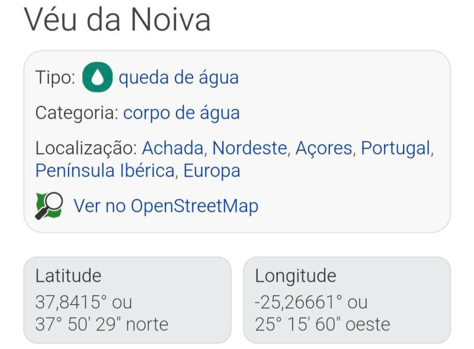Open the "queda de água" type link
The height and width of the screenshot is (349, 474).
click(178, 78)
